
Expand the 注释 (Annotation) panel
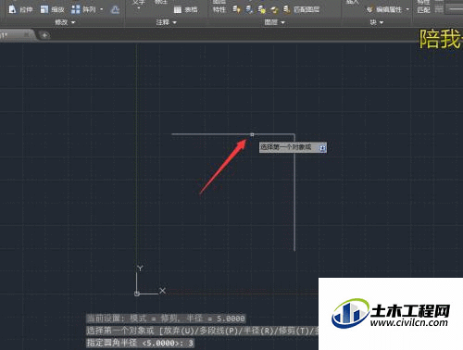(166, 22)
